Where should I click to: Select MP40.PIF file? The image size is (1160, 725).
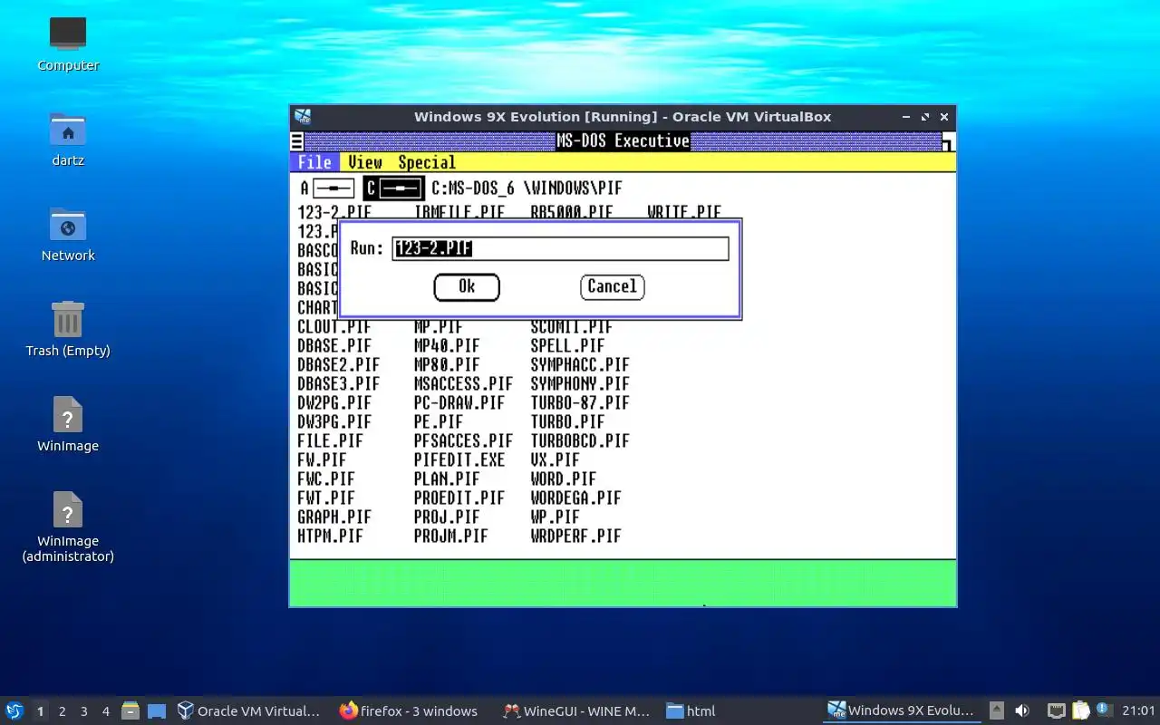(447, 345)
